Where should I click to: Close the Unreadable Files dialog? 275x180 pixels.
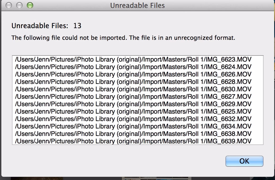point(9,5)
